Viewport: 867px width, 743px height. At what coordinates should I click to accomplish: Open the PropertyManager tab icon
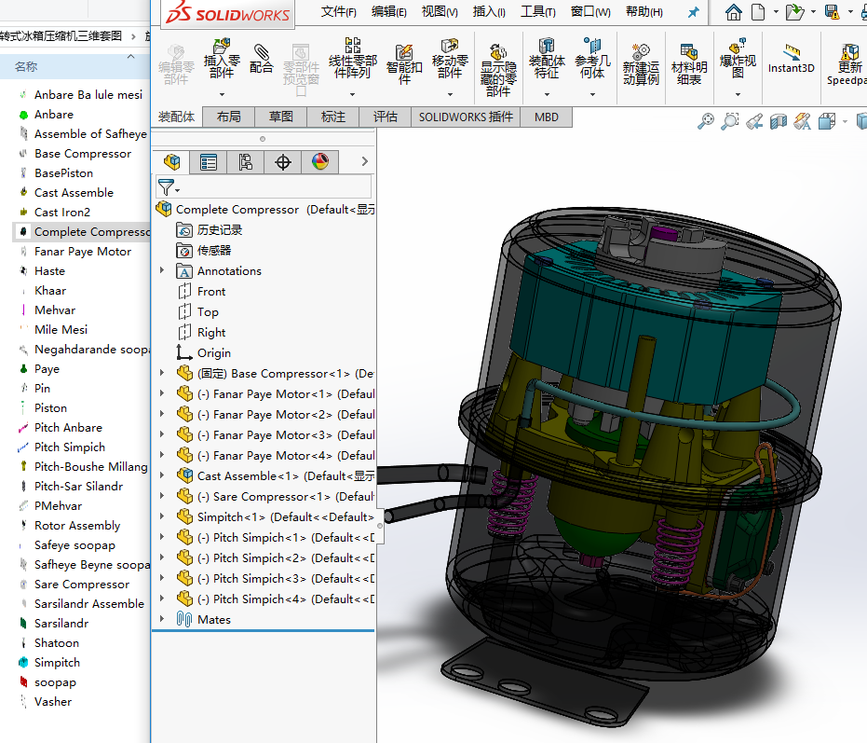click(209, 162)
